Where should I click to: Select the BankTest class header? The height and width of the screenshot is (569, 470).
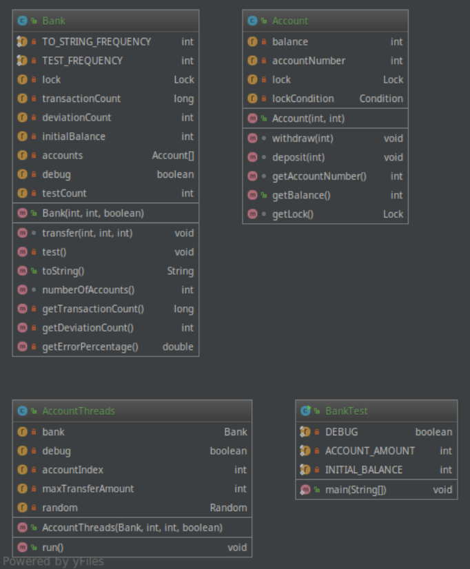(x=376, y=411)
